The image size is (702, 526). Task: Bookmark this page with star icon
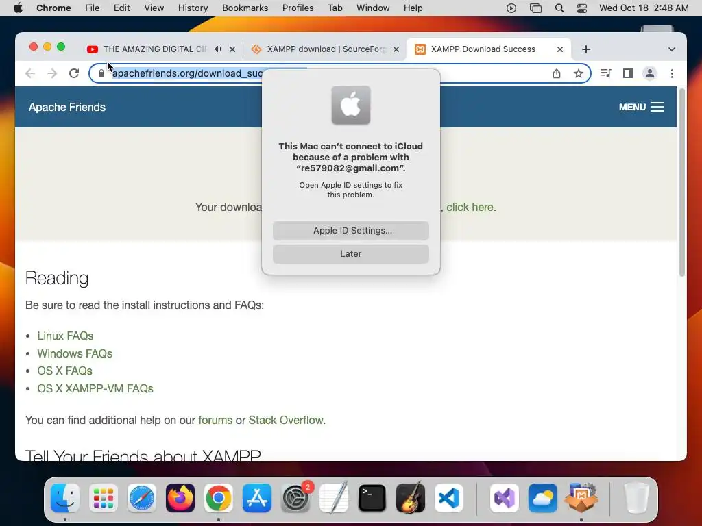pyautogui.click(x=579, y=73)
